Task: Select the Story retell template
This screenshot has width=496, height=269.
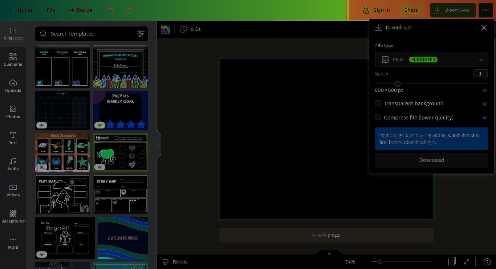Action: point(65,238)
